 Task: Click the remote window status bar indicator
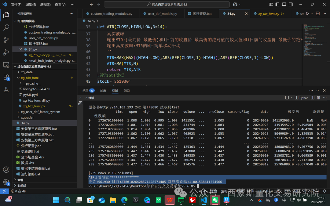pos(4,191)
